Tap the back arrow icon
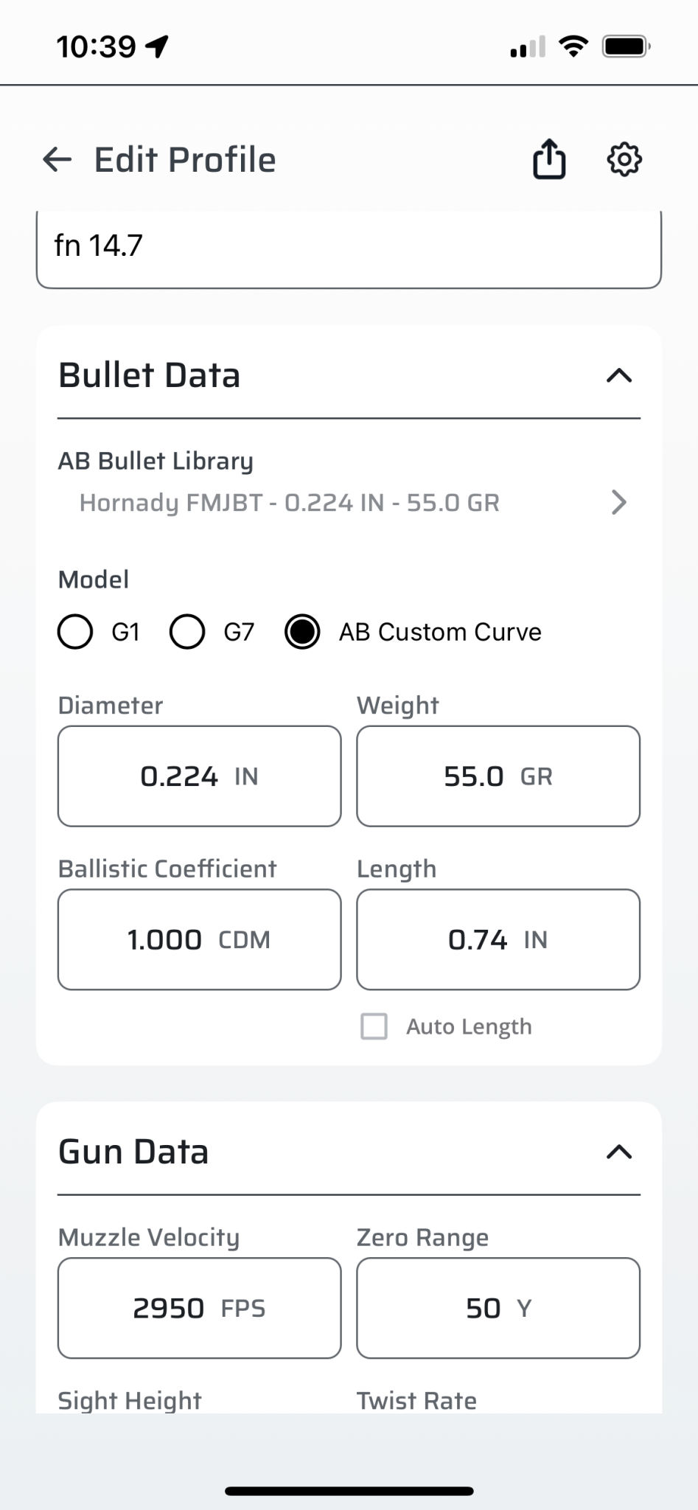This screenshot has height=1510, width=698. [x=57, y=159]
